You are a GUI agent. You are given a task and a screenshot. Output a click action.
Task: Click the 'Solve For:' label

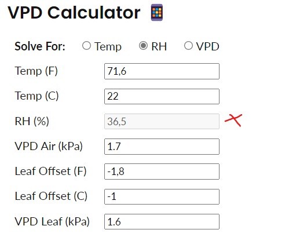40,46
